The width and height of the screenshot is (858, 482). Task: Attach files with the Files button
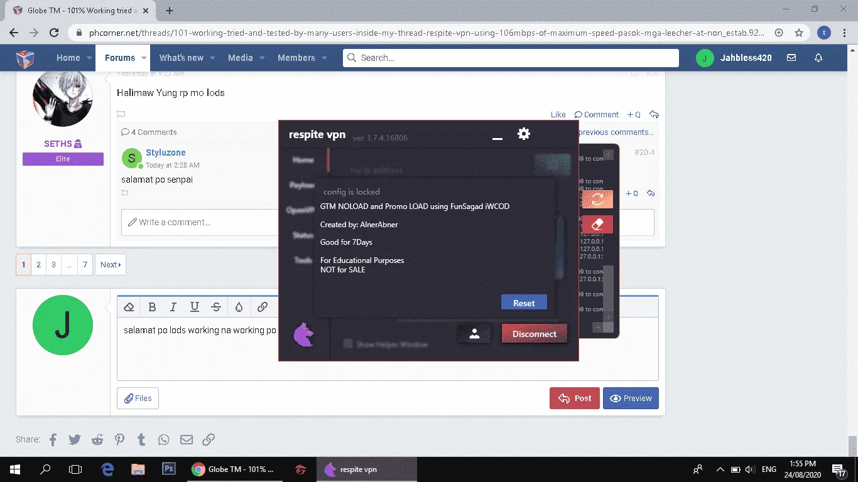(x=138, y=399)
